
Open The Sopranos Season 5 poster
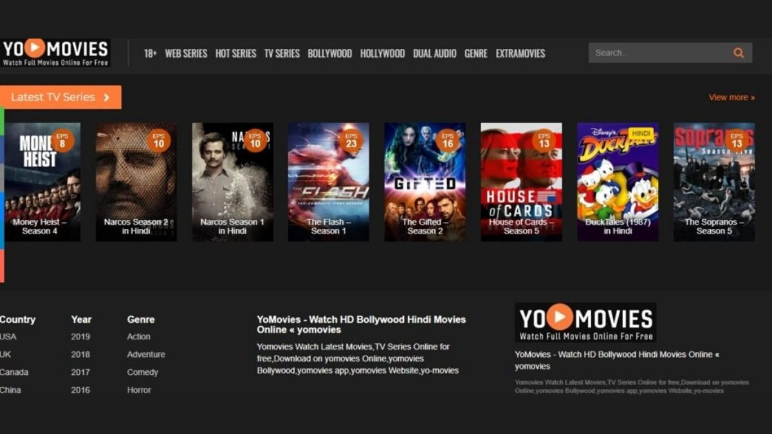[x=714, y=182]
